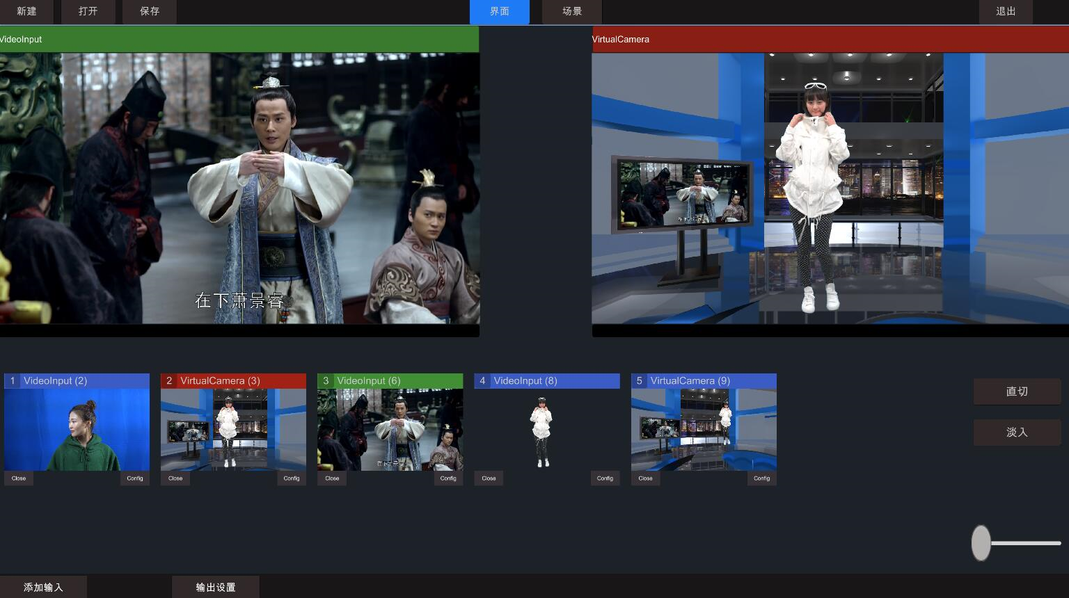Click the VideoInput (6) title label

369,381
